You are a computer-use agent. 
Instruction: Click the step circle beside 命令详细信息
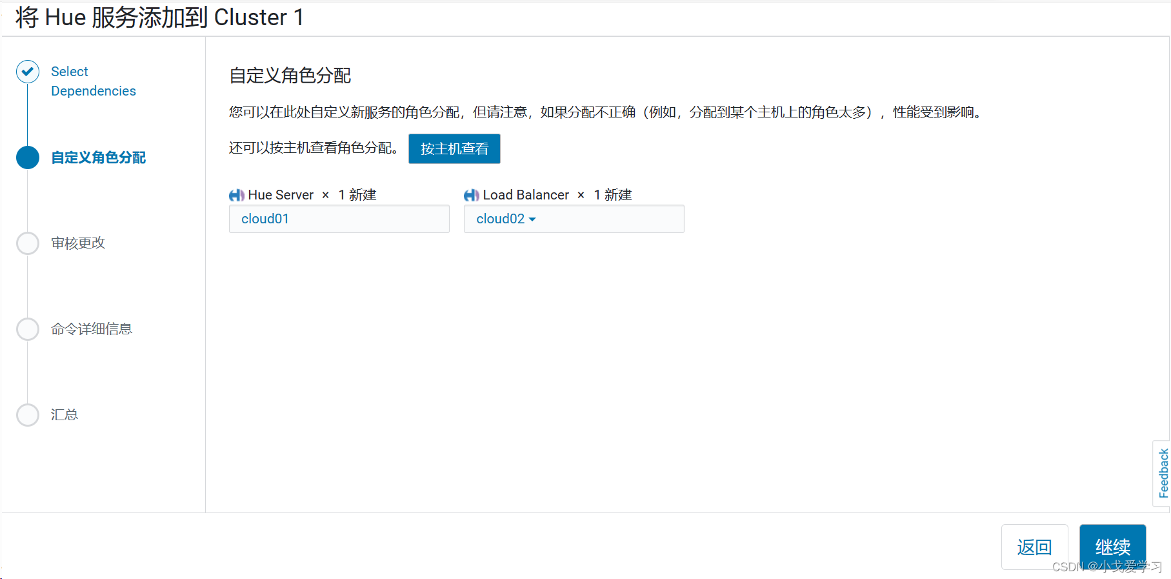click(x=28, y=329)
